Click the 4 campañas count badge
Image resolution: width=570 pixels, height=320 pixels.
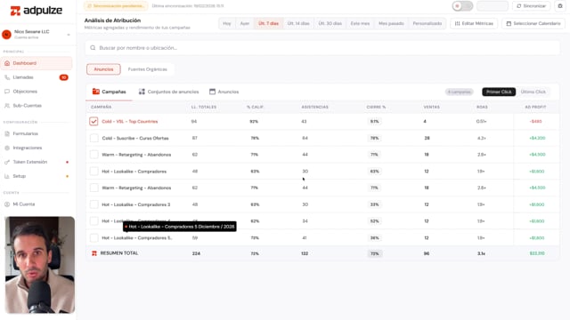tap(460, 92)
